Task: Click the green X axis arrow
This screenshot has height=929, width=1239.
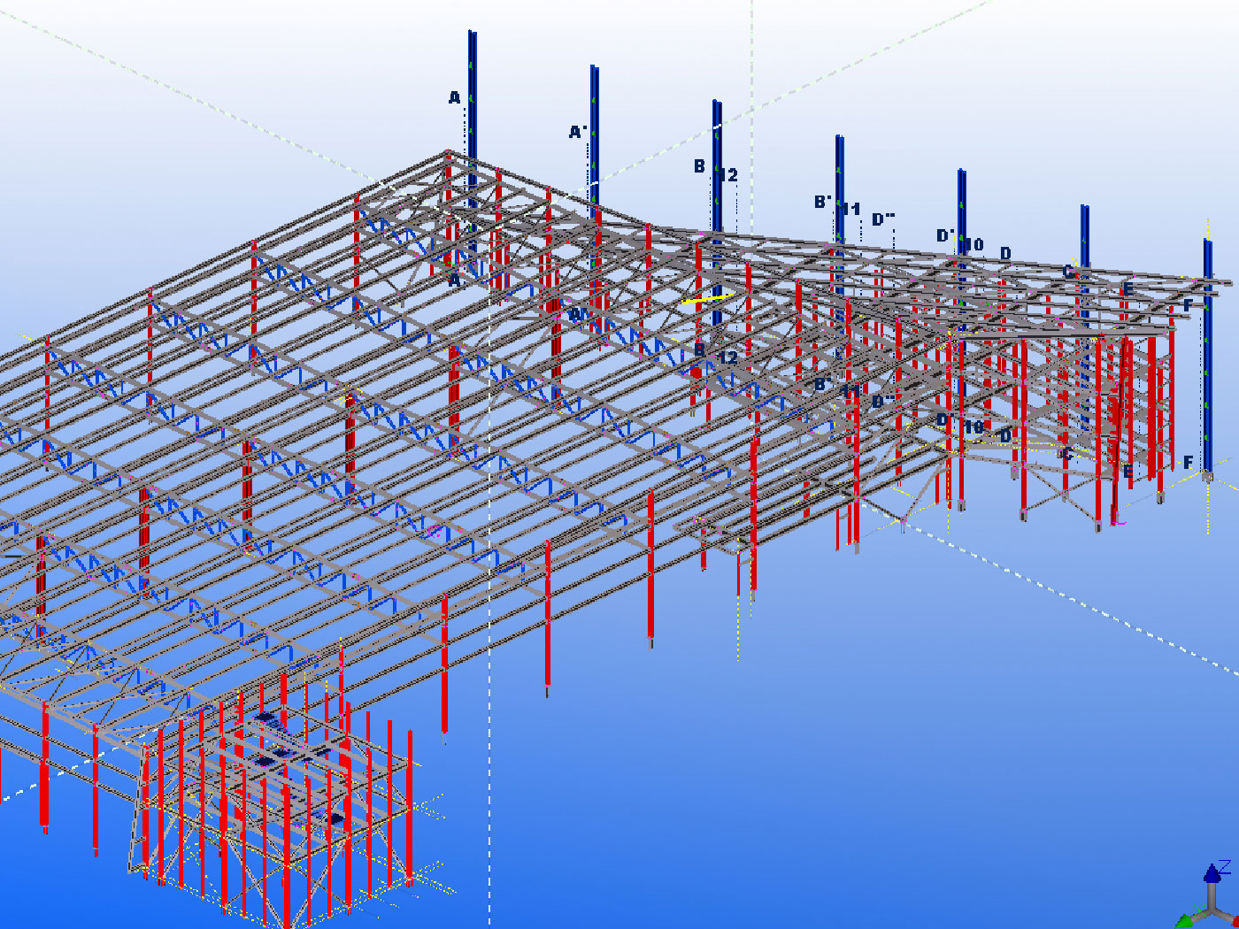Action: pyautogui.click(x=1183, y=919)
